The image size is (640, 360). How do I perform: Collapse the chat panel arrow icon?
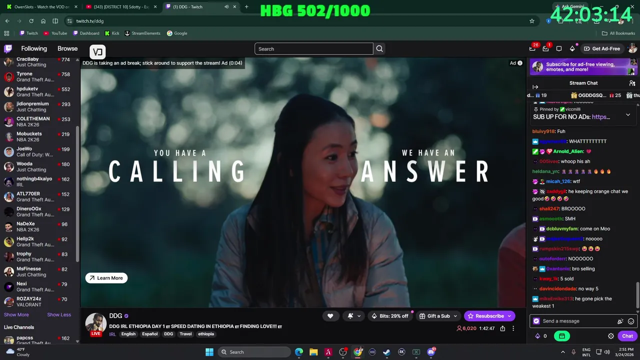point(535,87)
